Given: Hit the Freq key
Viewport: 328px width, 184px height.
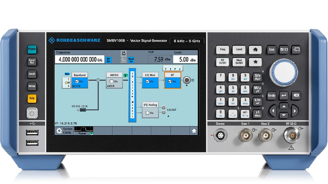Looking at the screenshot, I should tap(223, 50).
